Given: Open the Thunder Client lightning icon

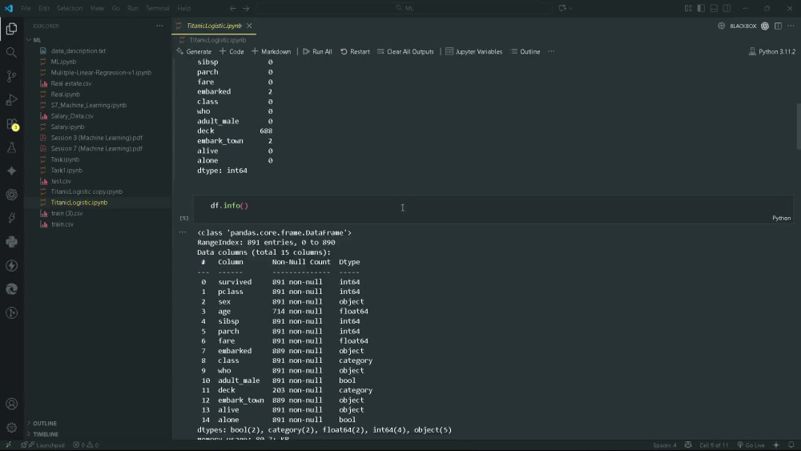Looking at the screenshot, I should click(11, 266).
